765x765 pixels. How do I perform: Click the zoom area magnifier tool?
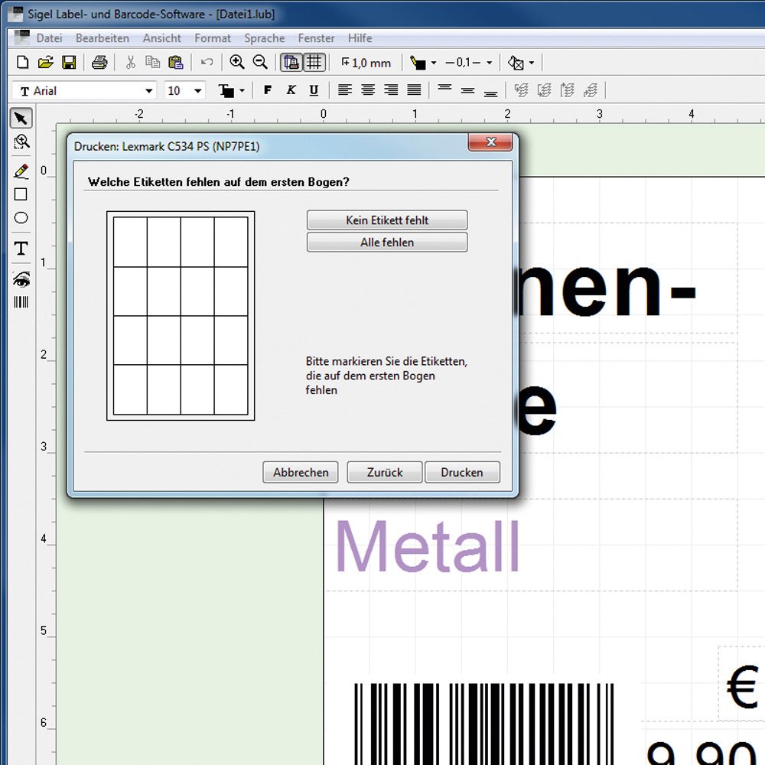point(21,142)
